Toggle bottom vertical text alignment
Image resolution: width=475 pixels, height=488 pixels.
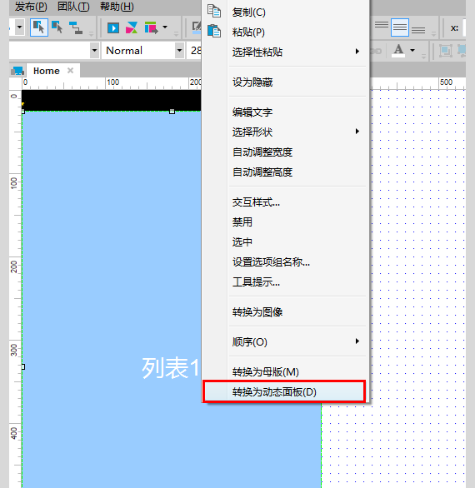[x=418, y=29]
